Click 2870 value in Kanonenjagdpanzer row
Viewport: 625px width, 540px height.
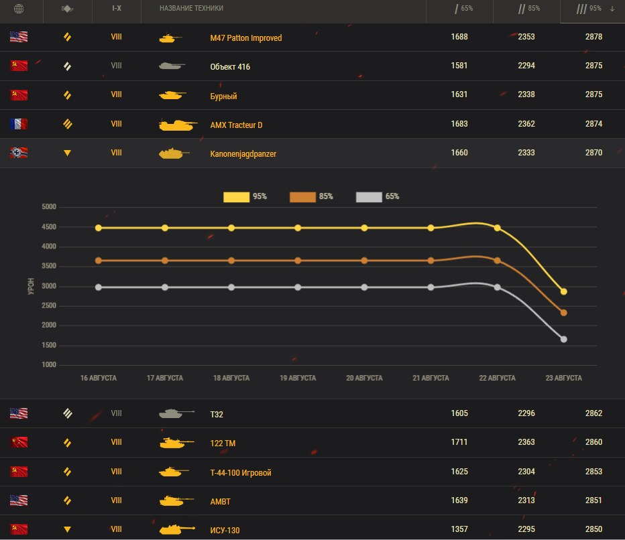(x=593, y=153)
